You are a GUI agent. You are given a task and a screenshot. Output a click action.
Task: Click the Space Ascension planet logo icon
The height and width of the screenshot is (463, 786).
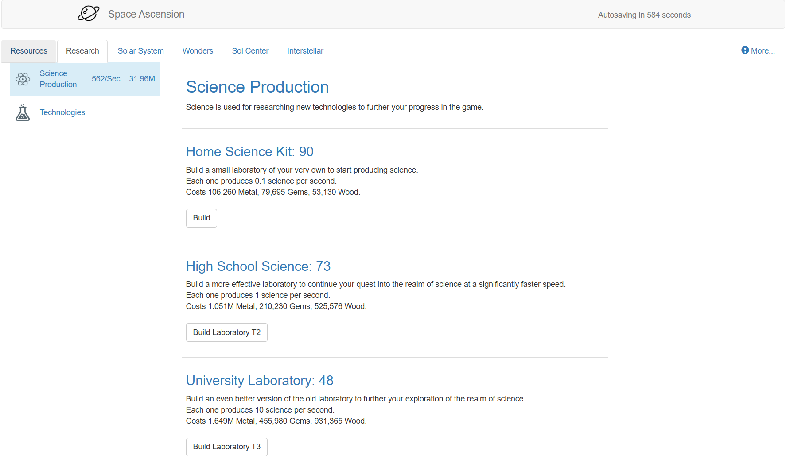(x=88, y=14)
